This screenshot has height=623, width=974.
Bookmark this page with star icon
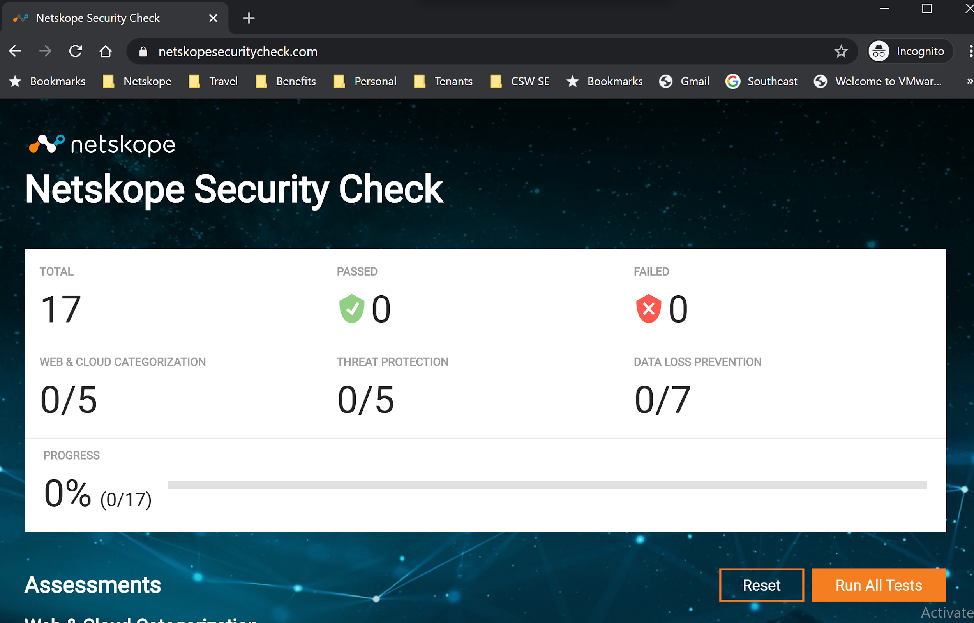[841, 51]
